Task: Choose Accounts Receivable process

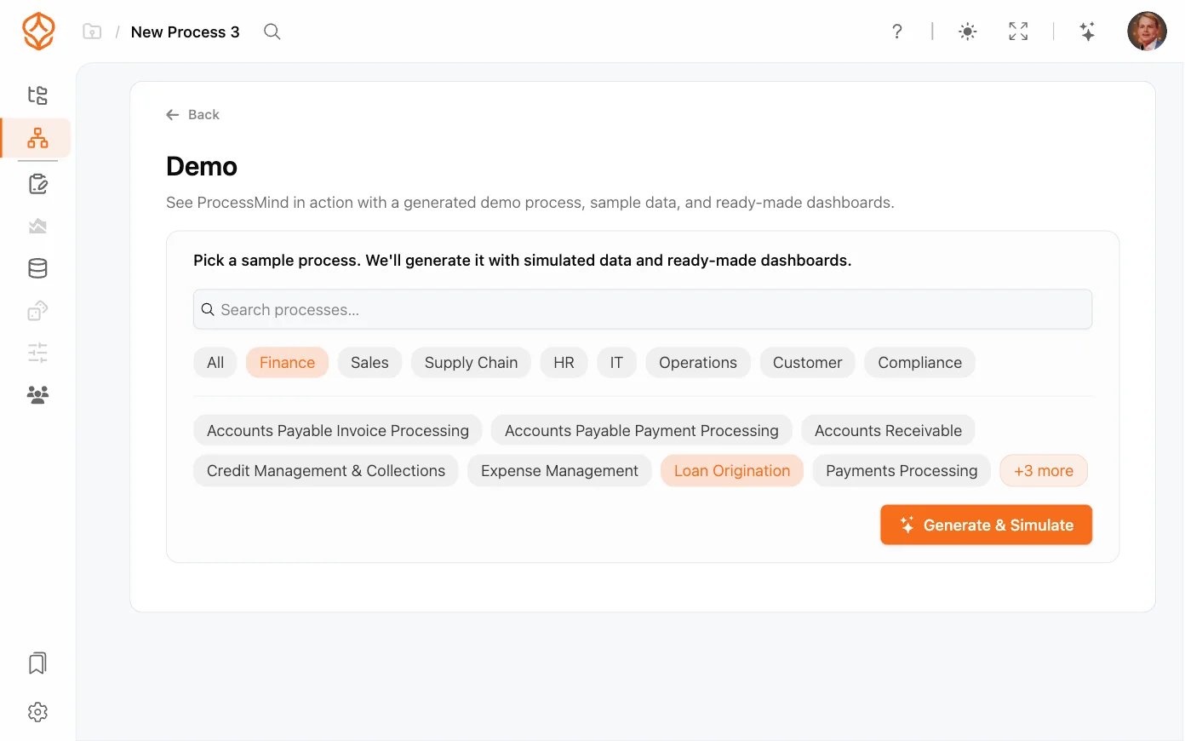Action: (888, 431)
